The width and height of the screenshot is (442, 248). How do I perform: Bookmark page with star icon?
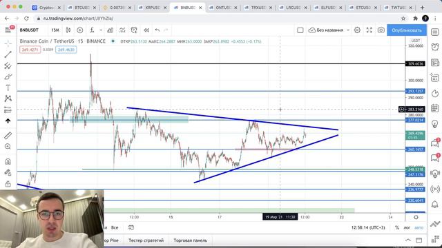tap(403, 19)
